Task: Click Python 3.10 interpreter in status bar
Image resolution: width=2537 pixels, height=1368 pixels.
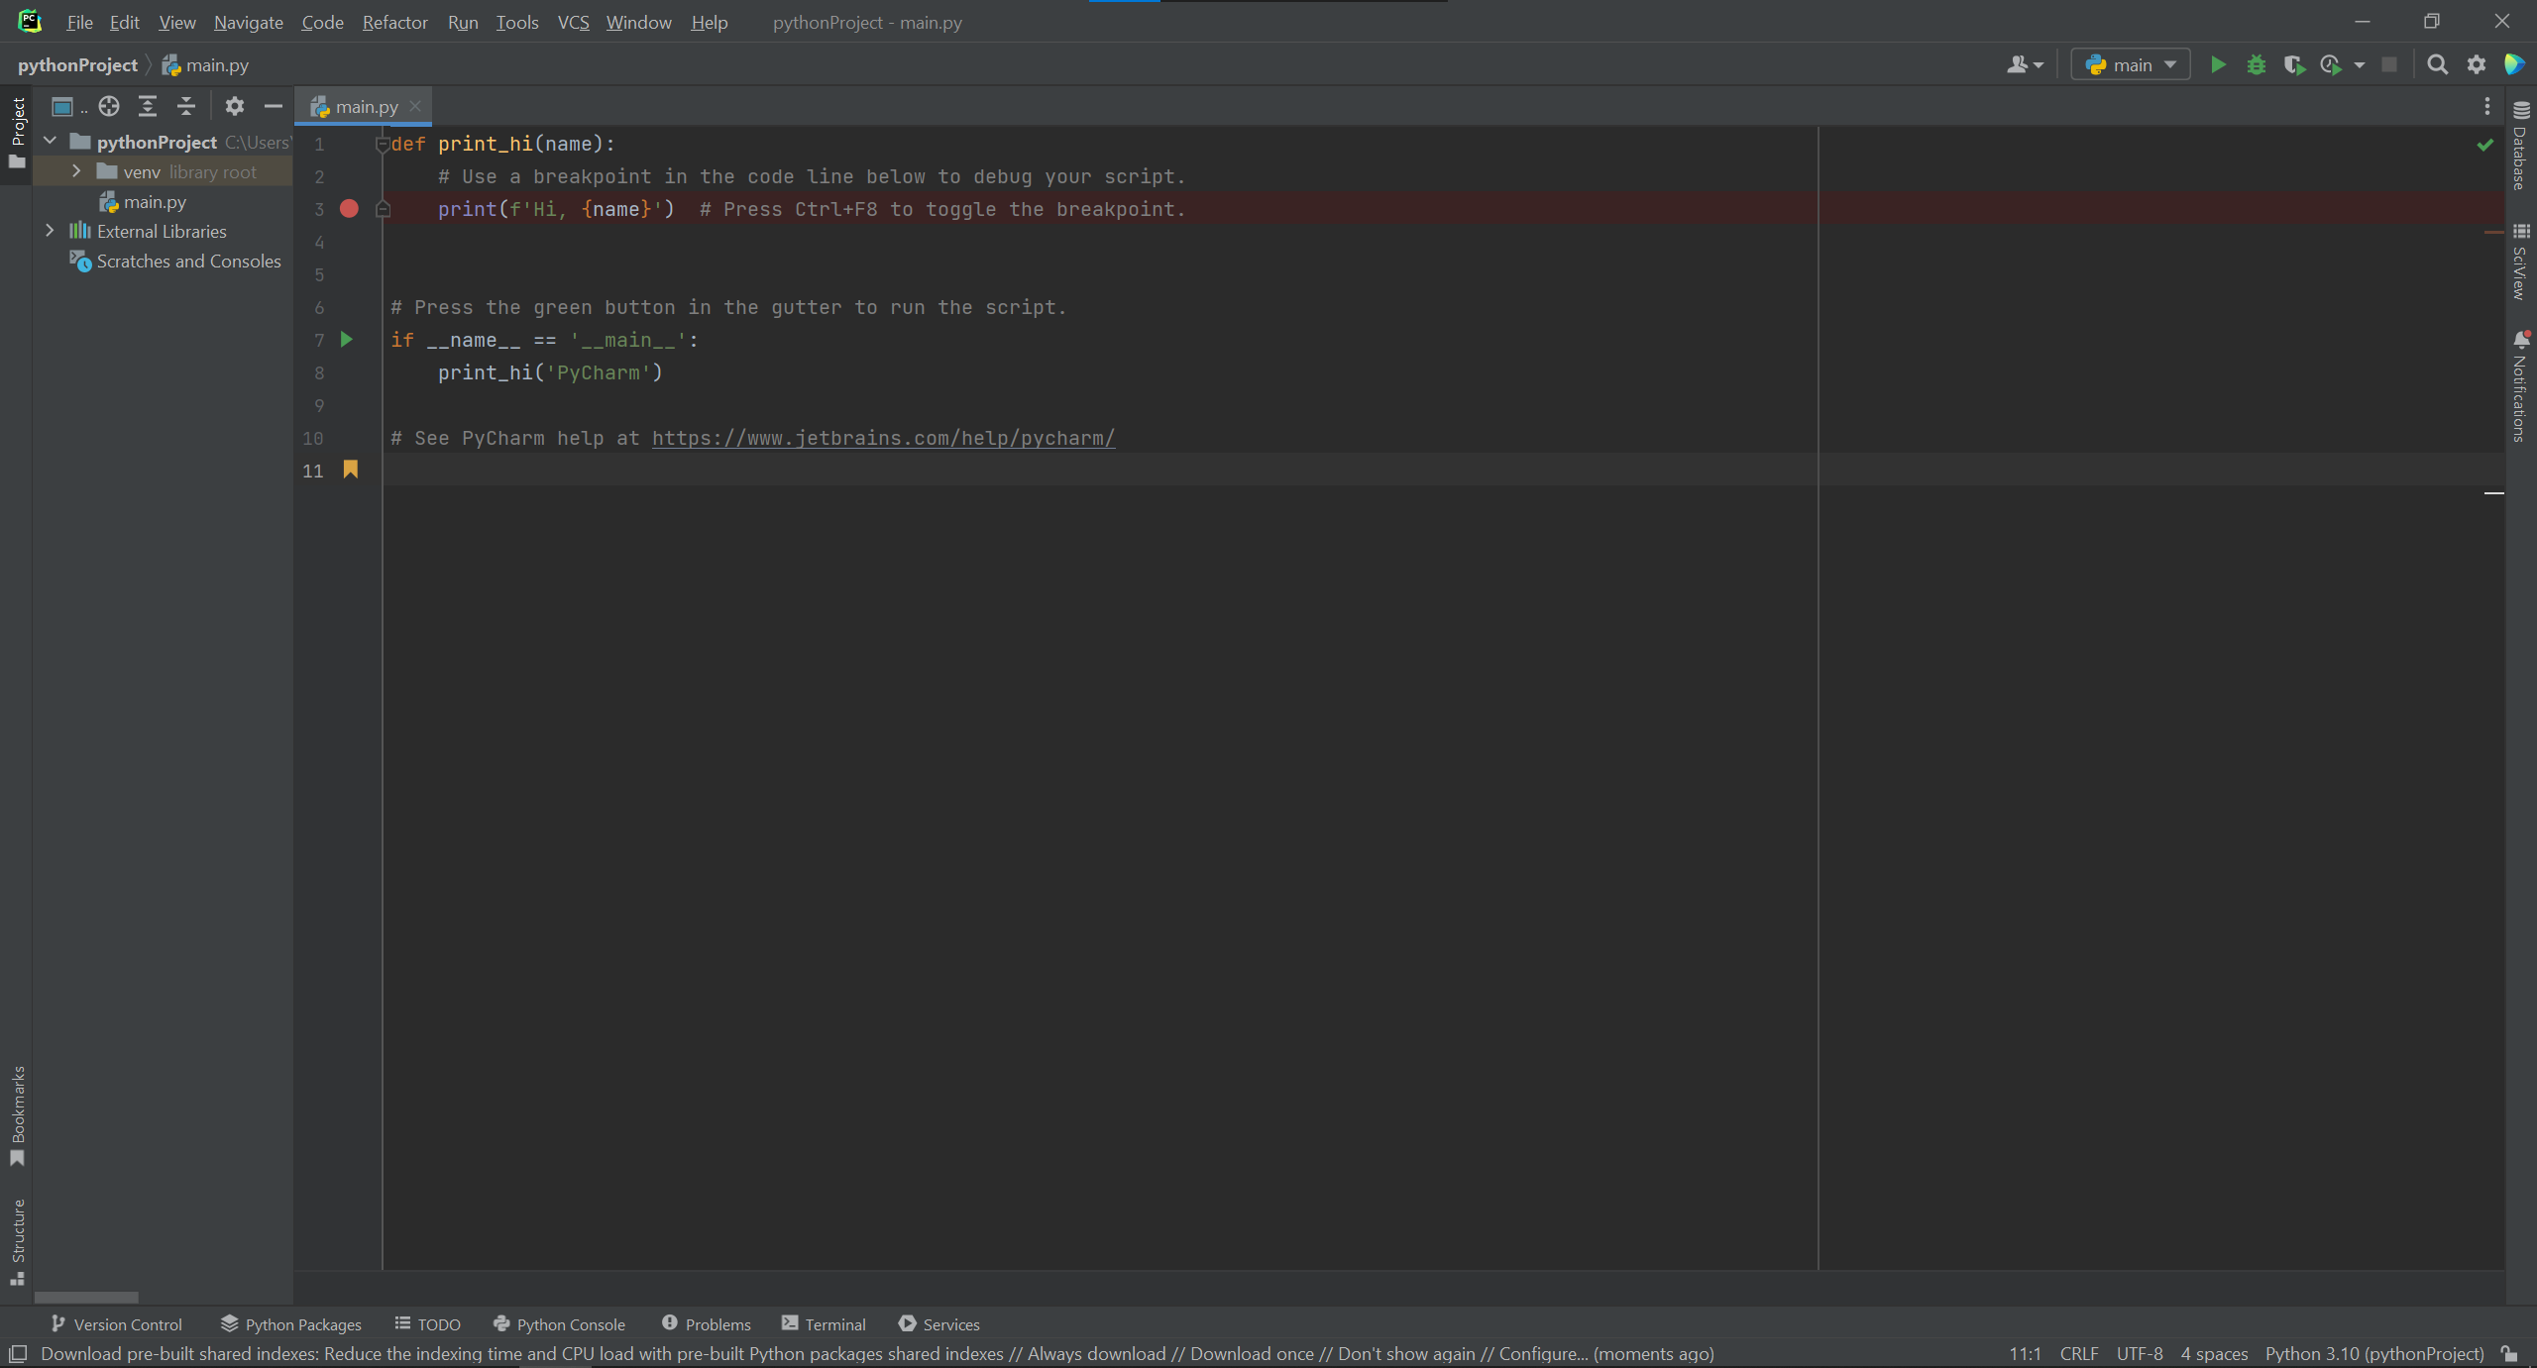Action: [2373, 1353]
